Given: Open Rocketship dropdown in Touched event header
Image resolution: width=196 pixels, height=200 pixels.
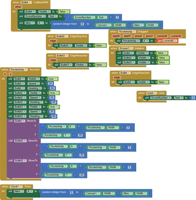Looking at the screenshot, I should (18, 70).
